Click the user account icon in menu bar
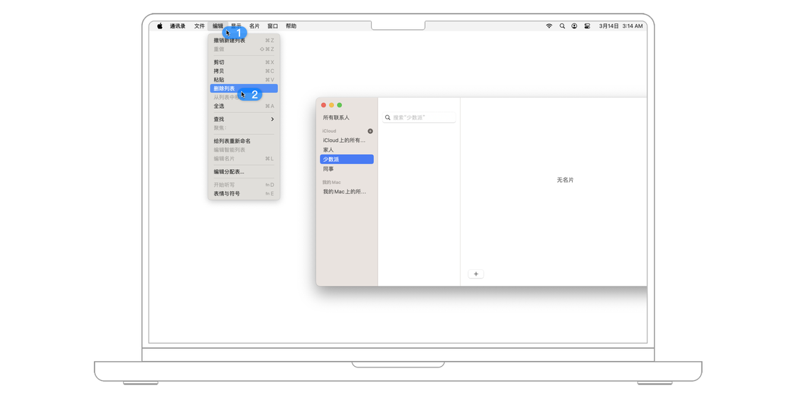The height and width of the screenshot is (398, 796). (574, 26)
